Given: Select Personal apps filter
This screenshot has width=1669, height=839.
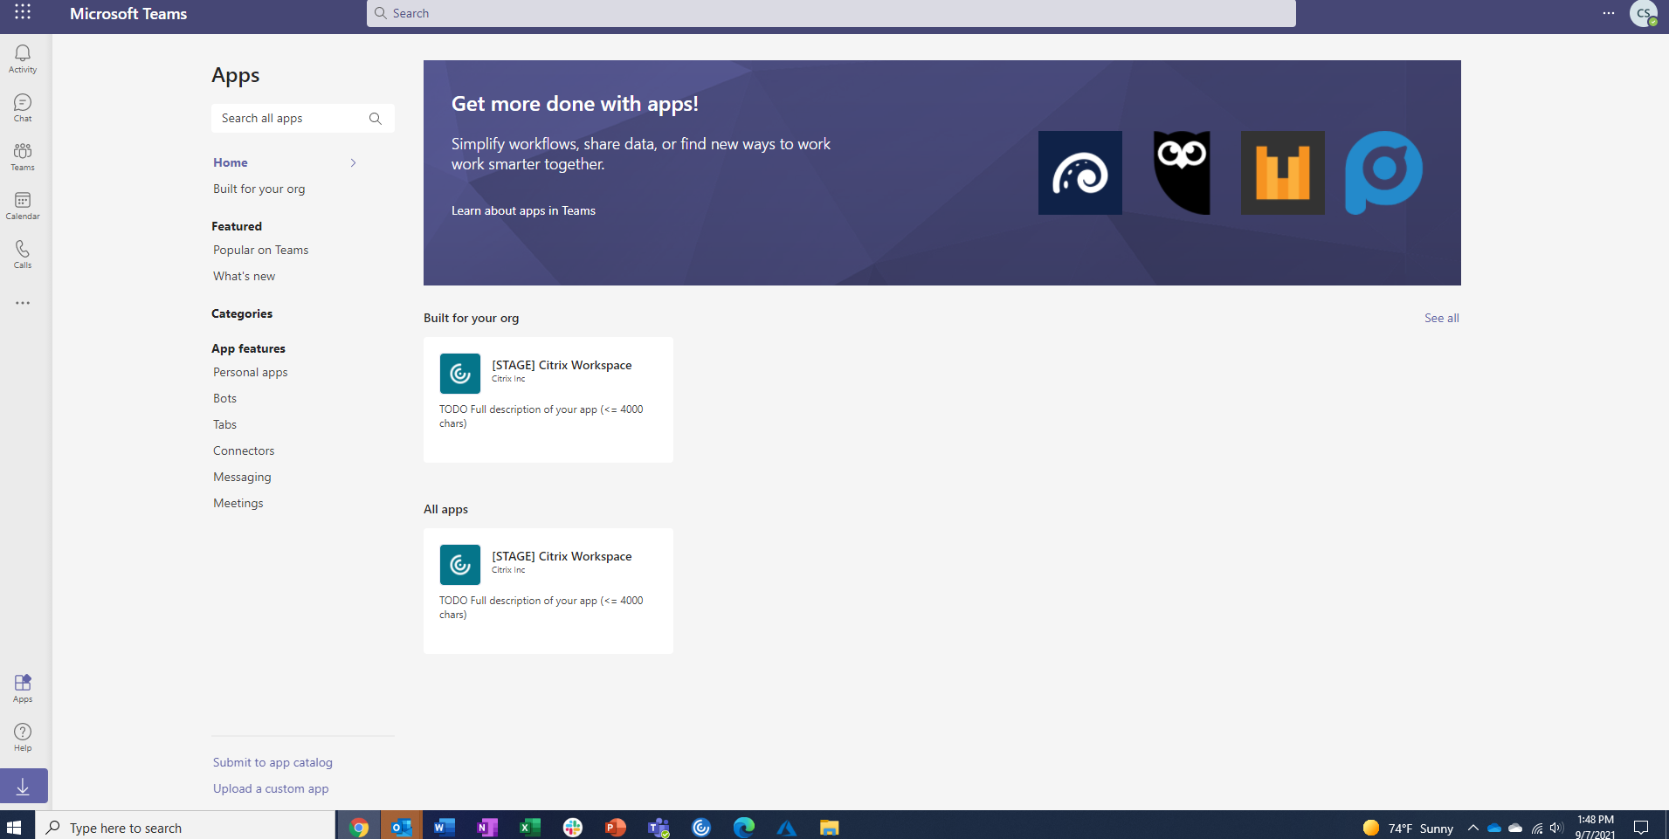Looking at the screenshot, I should coord(251,372).
